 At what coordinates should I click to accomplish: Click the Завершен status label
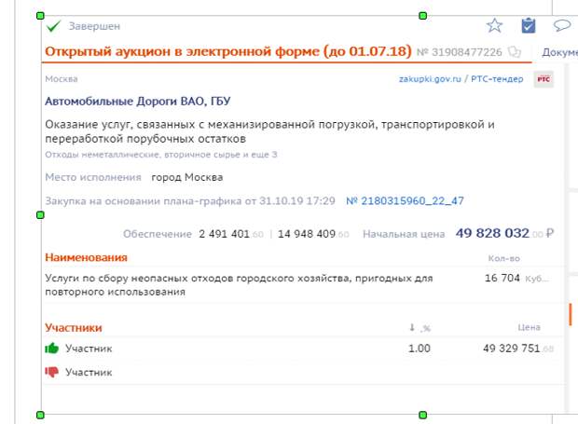coord(94,26)
